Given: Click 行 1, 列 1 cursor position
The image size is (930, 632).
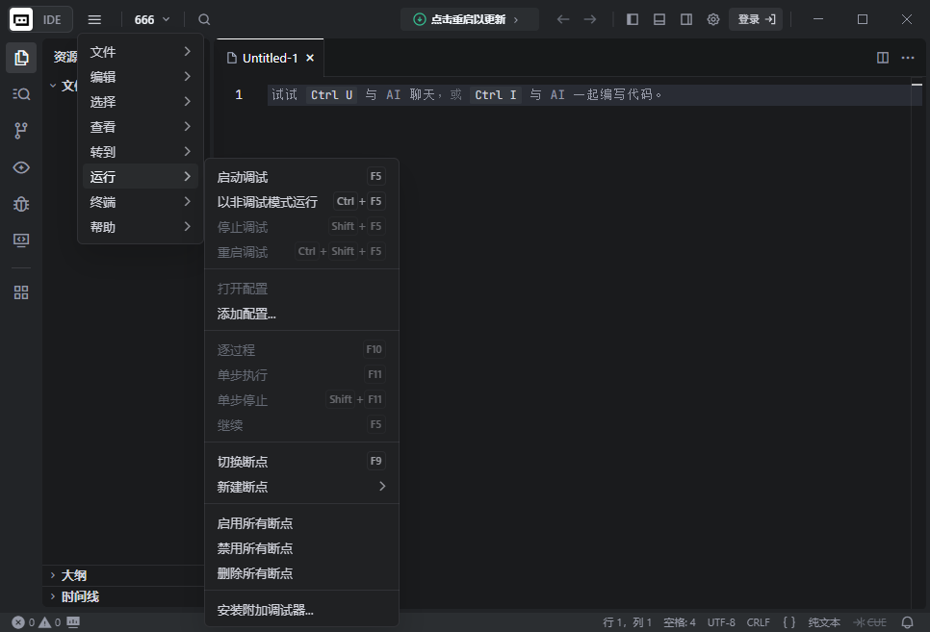Looking at the screenshot, I should 627,622.
